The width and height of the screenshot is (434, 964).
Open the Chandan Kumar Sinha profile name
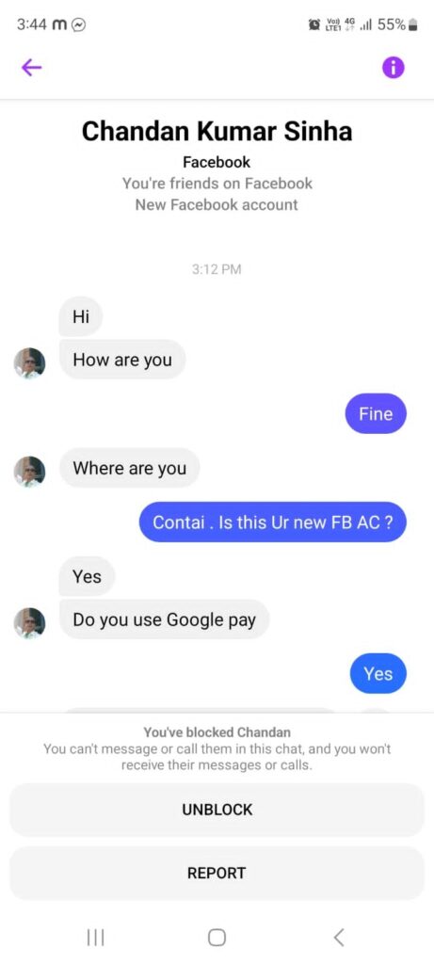(217, 132)
